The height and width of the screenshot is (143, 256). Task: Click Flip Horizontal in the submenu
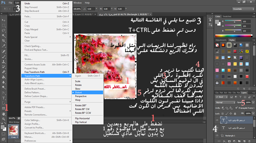[x=82, y=118]
